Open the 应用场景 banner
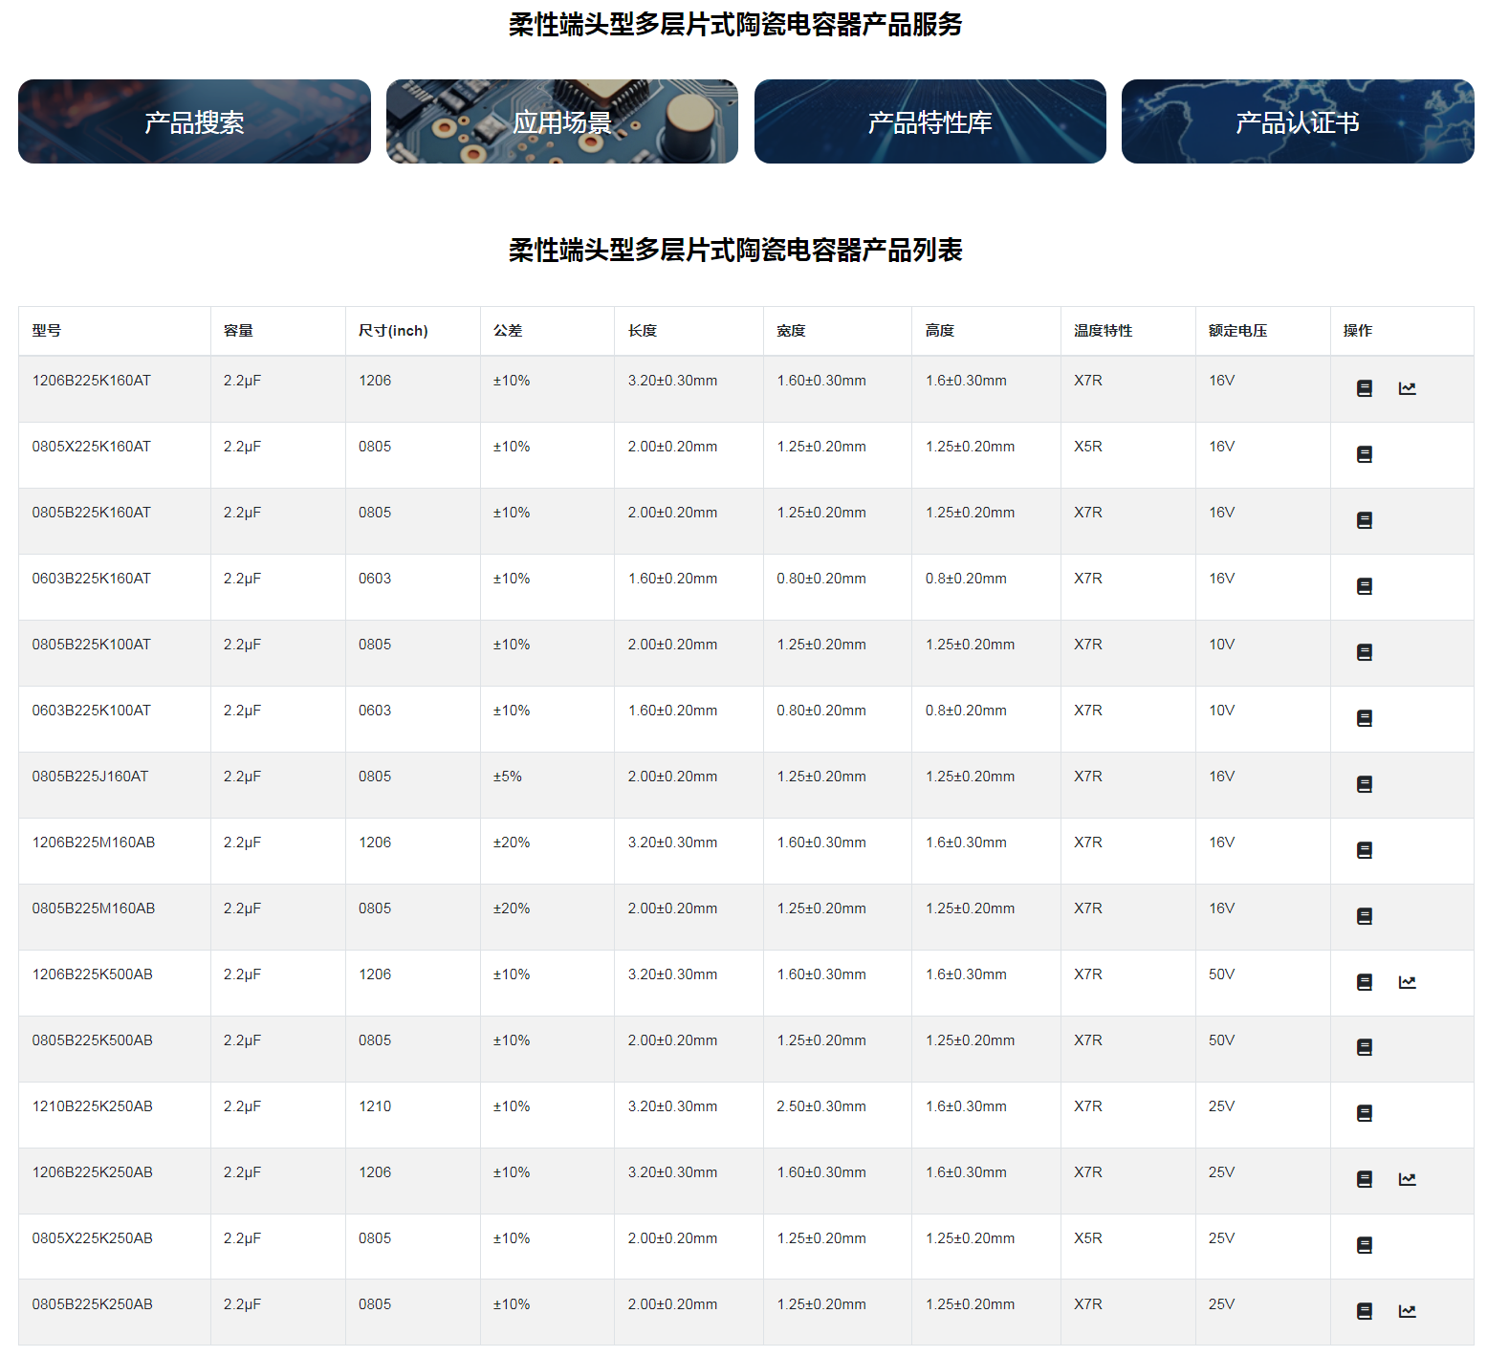Image resolution: width=1487 pixels, height=1357 pixels. point(561,121)
